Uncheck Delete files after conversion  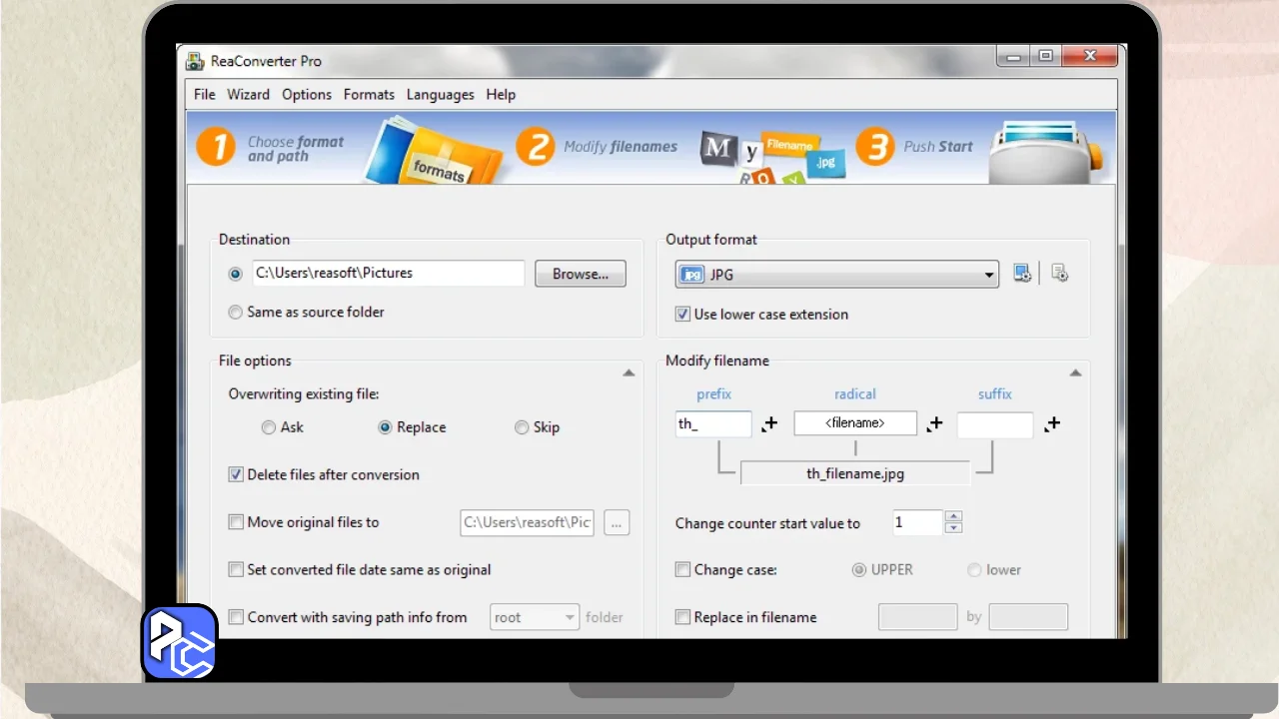236,475
